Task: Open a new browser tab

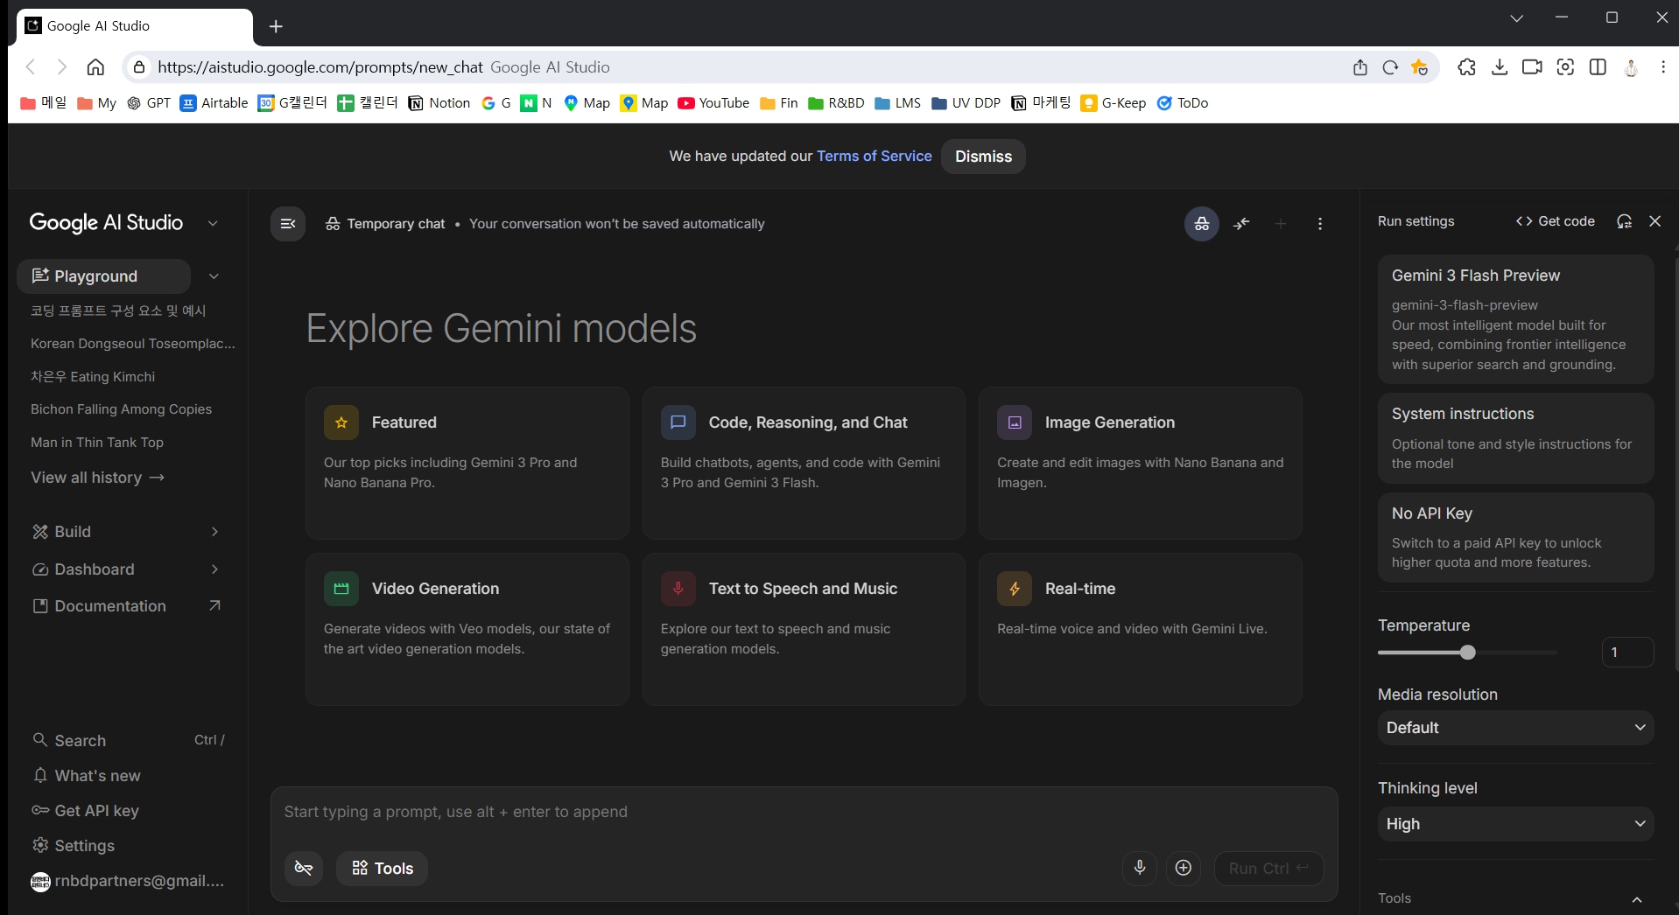Action: 276,26
